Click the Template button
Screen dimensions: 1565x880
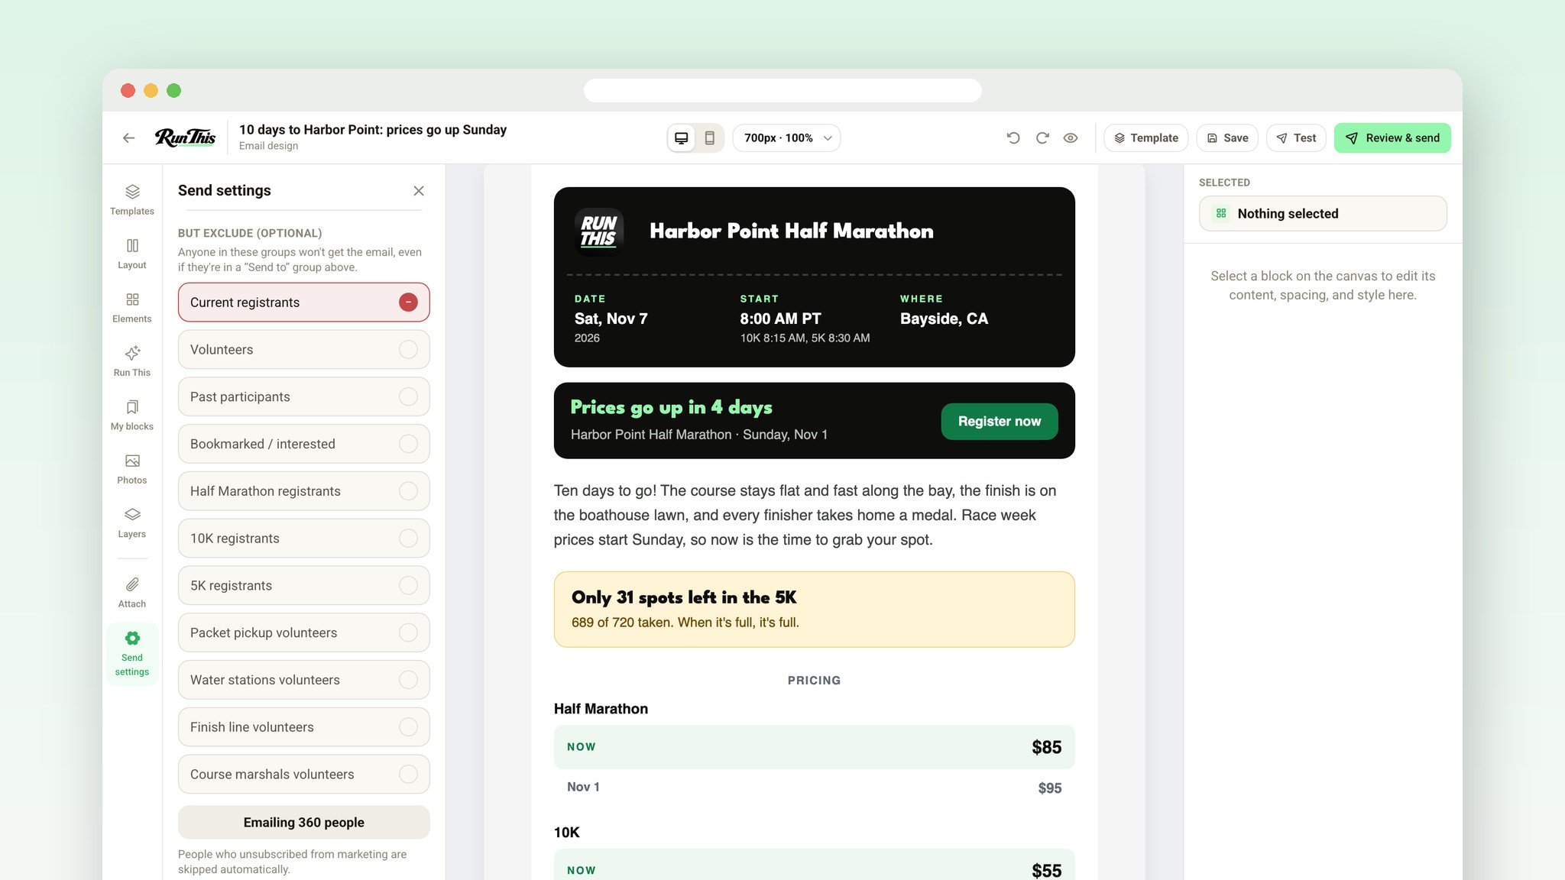[1145, 138]
